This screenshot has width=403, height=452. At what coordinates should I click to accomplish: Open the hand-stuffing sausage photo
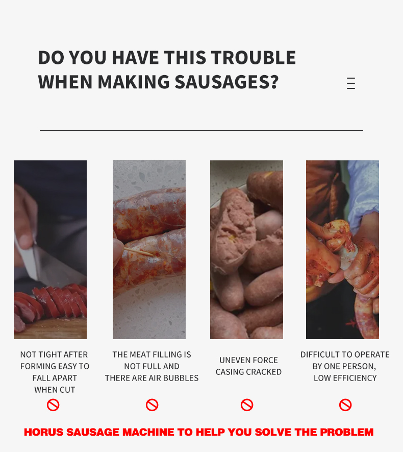click(x=343, y=250)
